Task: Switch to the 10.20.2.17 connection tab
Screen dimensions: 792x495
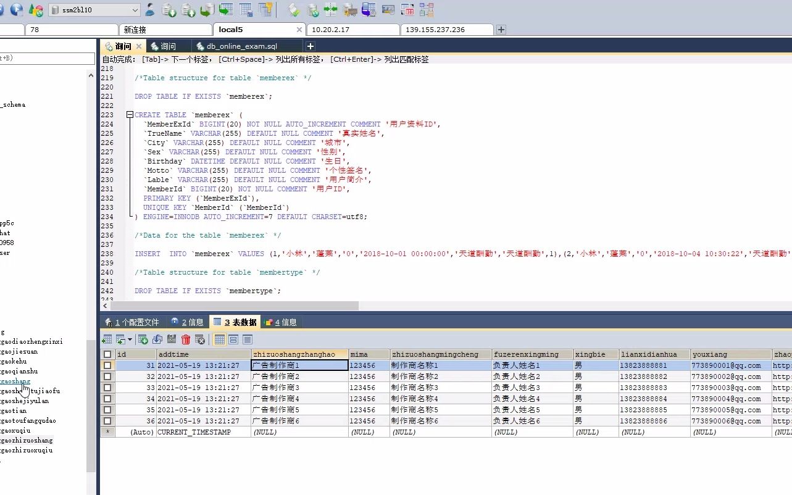Action: click(353, 30)
